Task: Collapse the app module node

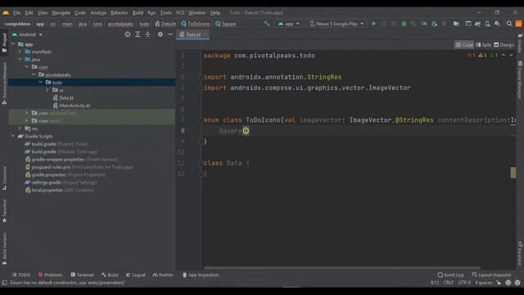Action: (13, 44)
